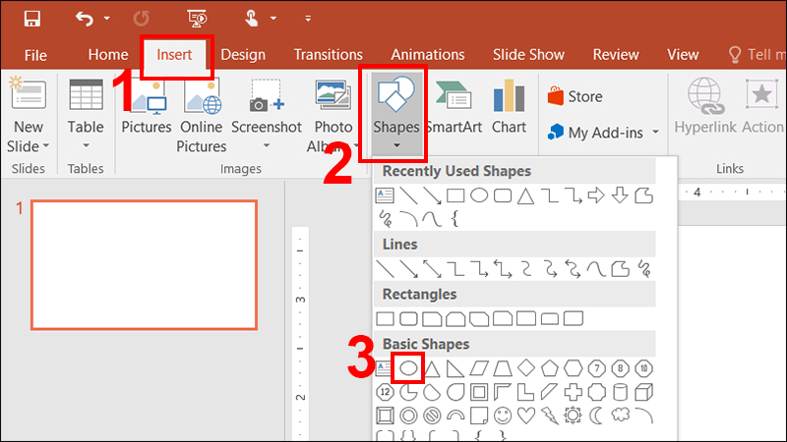Open the Animations tab

[x=428, y=55]
